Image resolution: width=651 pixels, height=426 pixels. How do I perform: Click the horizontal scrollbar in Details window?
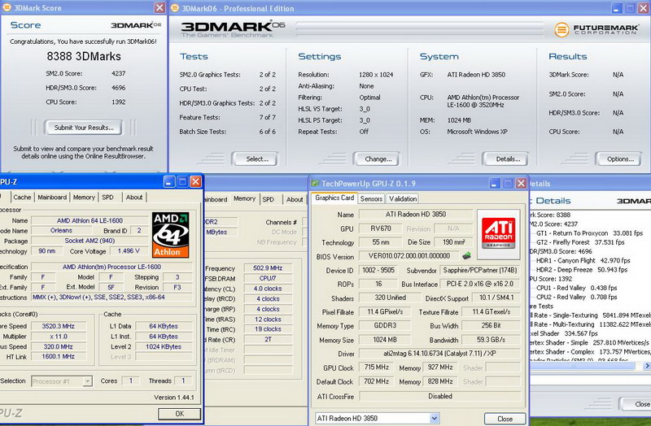581,366
